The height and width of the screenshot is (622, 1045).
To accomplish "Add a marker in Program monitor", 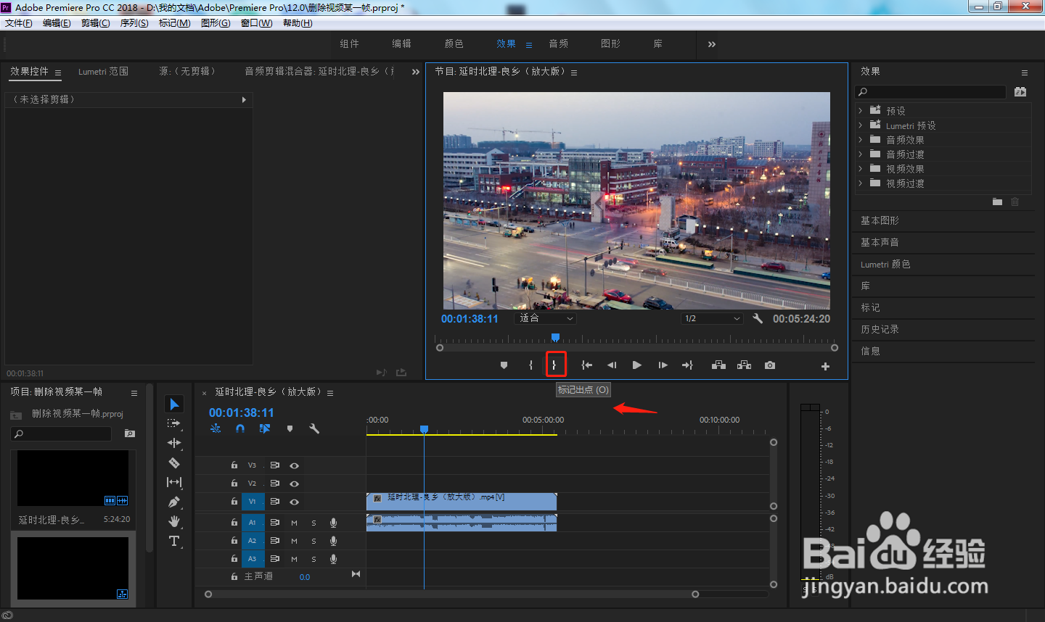I will click(x=504, y=365).
